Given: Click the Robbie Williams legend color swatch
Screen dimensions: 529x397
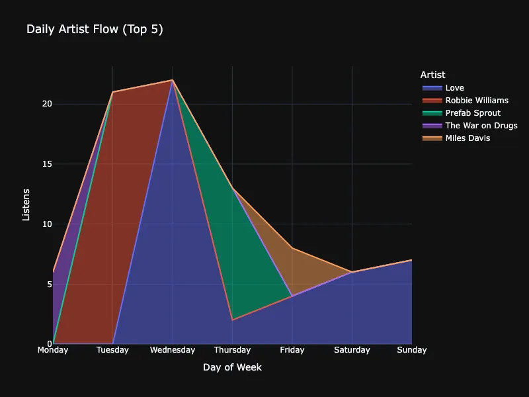Looking at the screenshot, I should (x=431, y=101).
